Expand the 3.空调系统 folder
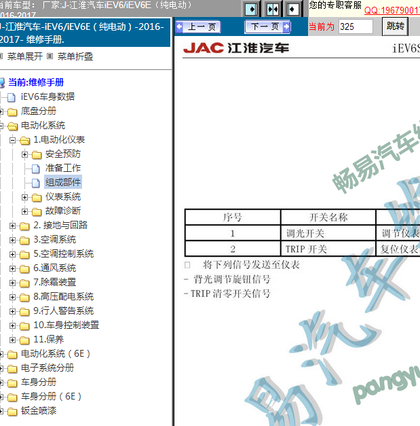 12,240
